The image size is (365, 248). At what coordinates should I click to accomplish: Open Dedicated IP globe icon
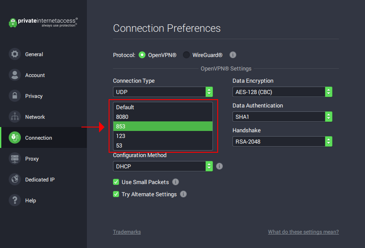(x=15, y=180)
